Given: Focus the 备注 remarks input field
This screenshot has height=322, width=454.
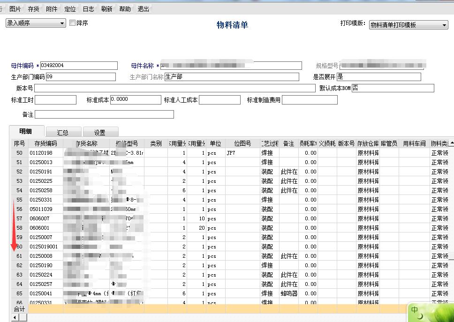Looking at the screenshot, I should (x=104, y=114).
